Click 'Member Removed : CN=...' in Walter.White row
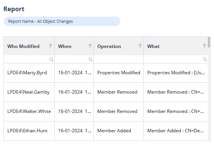The height and width of the screenshot is (147, 214). (x=176, y=111)
